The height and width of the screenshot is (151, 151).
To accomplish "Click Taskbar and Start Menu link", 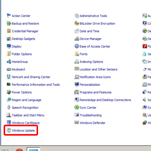I will click(28, 115).
